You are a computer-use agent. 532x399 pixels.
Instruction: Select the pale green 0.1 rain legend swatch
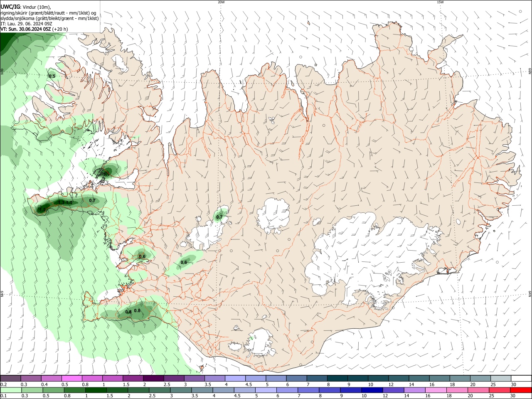click(11, 390)
